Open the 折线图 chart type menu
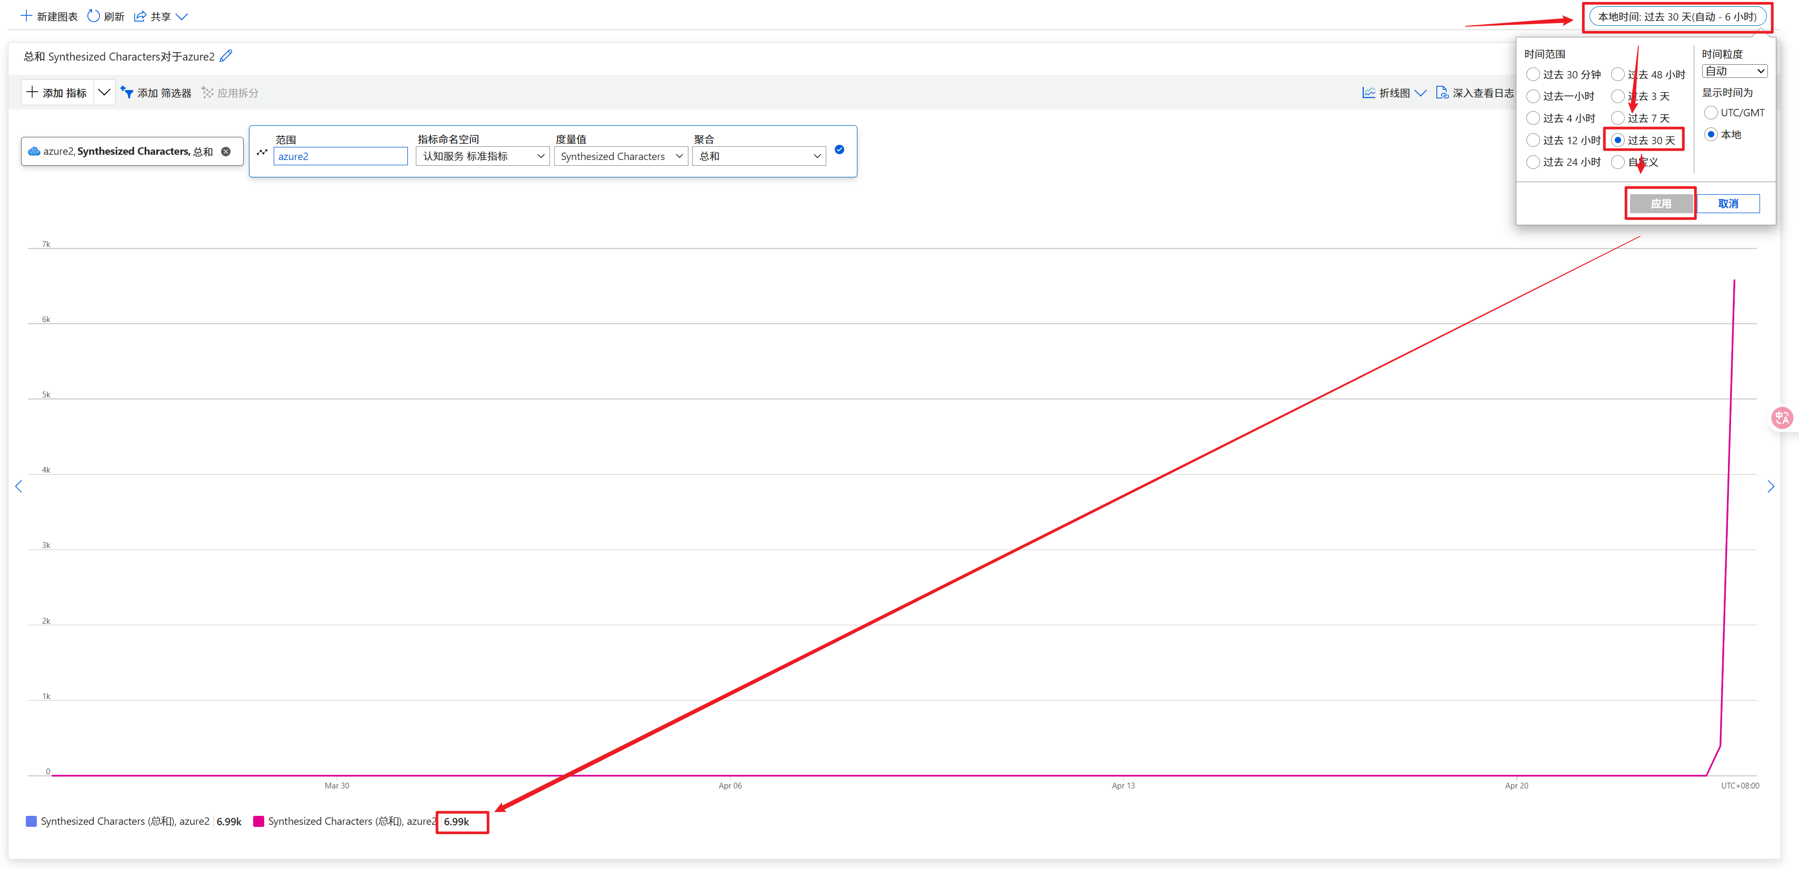Screen dimensions: 1799x869 [1395, 92]
